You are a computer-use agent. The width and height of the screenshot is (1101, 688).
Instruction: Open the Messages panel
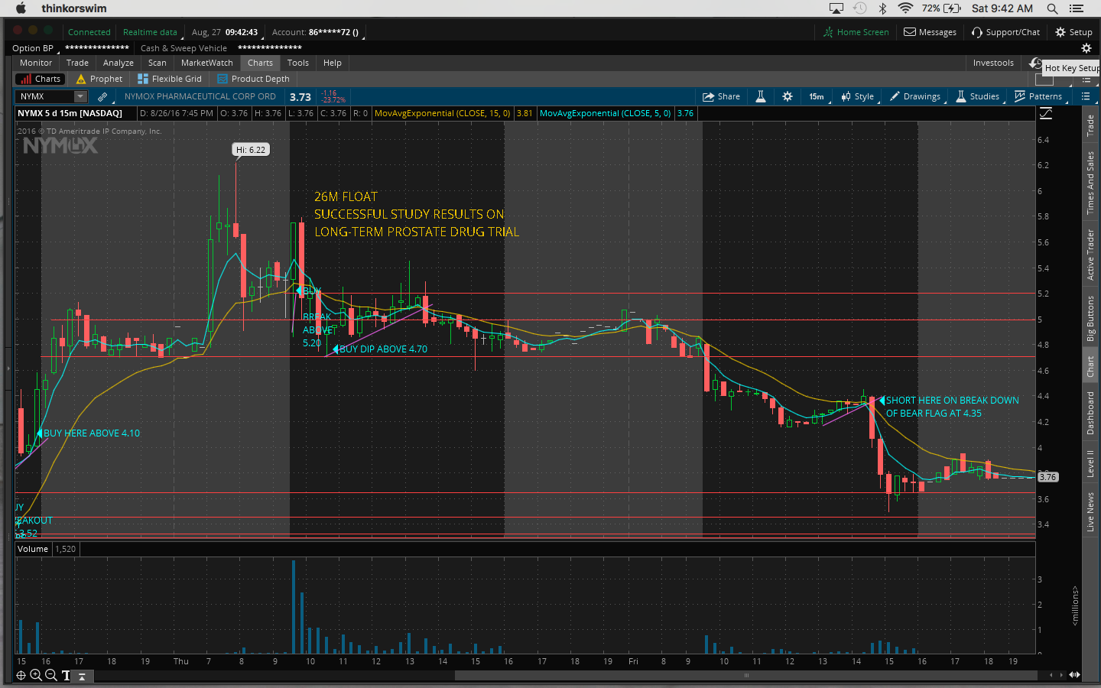tap(930, 32)
